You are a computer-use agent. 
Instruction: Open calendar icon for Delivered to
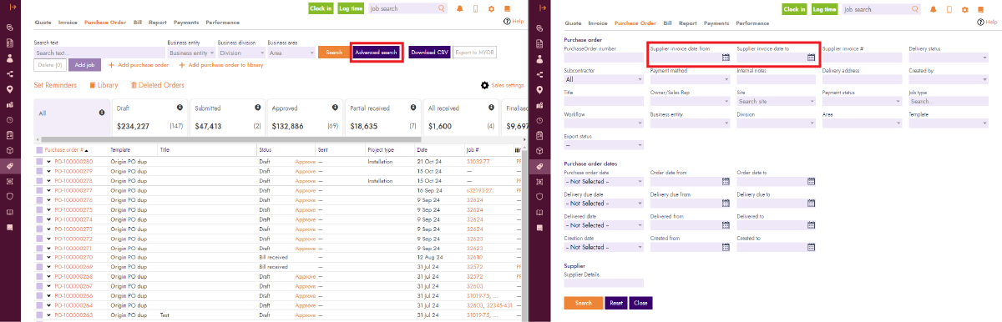point(811,225)
